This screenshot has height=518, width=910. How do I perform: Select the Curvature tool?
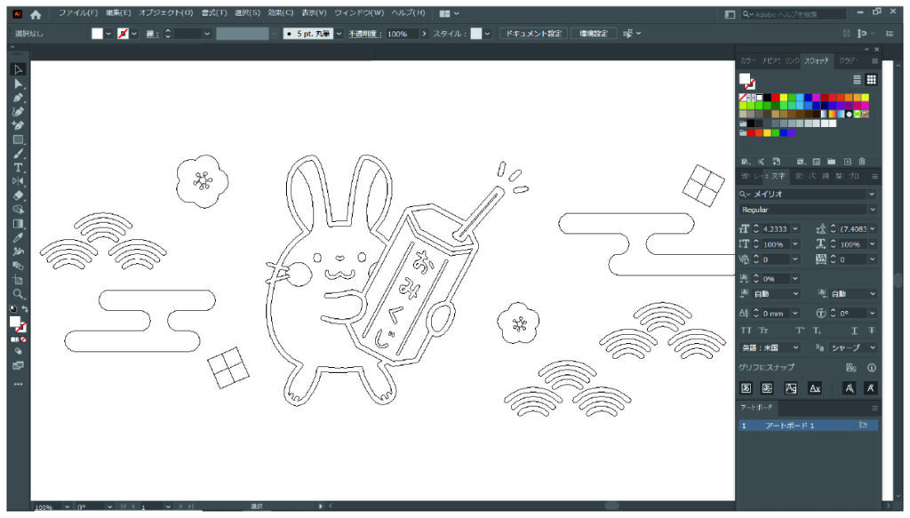(18, 112)
